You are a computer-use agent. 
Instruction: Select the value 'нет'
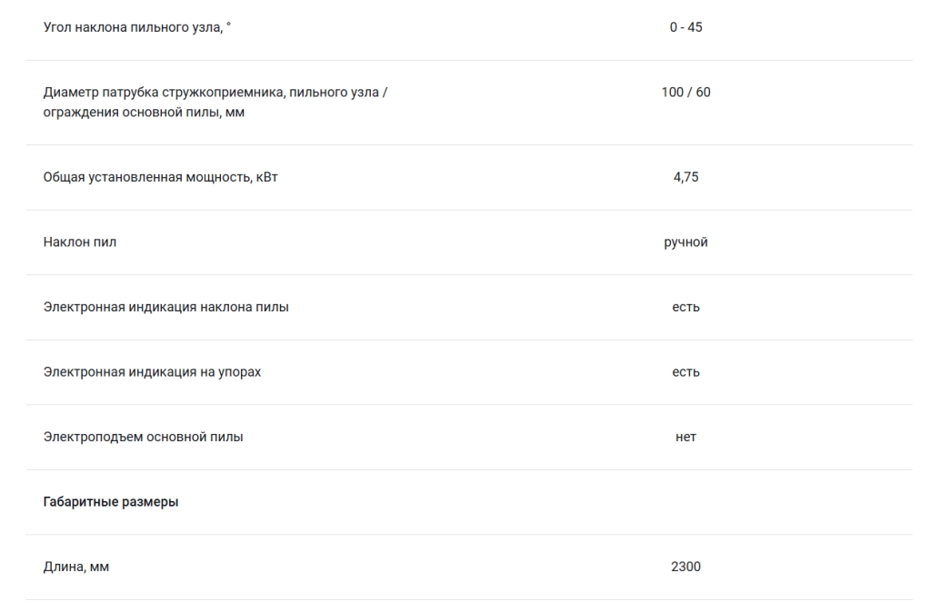686,437
